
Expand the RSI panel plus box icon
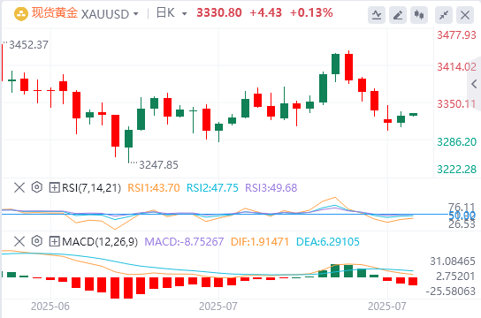[54, 187]
